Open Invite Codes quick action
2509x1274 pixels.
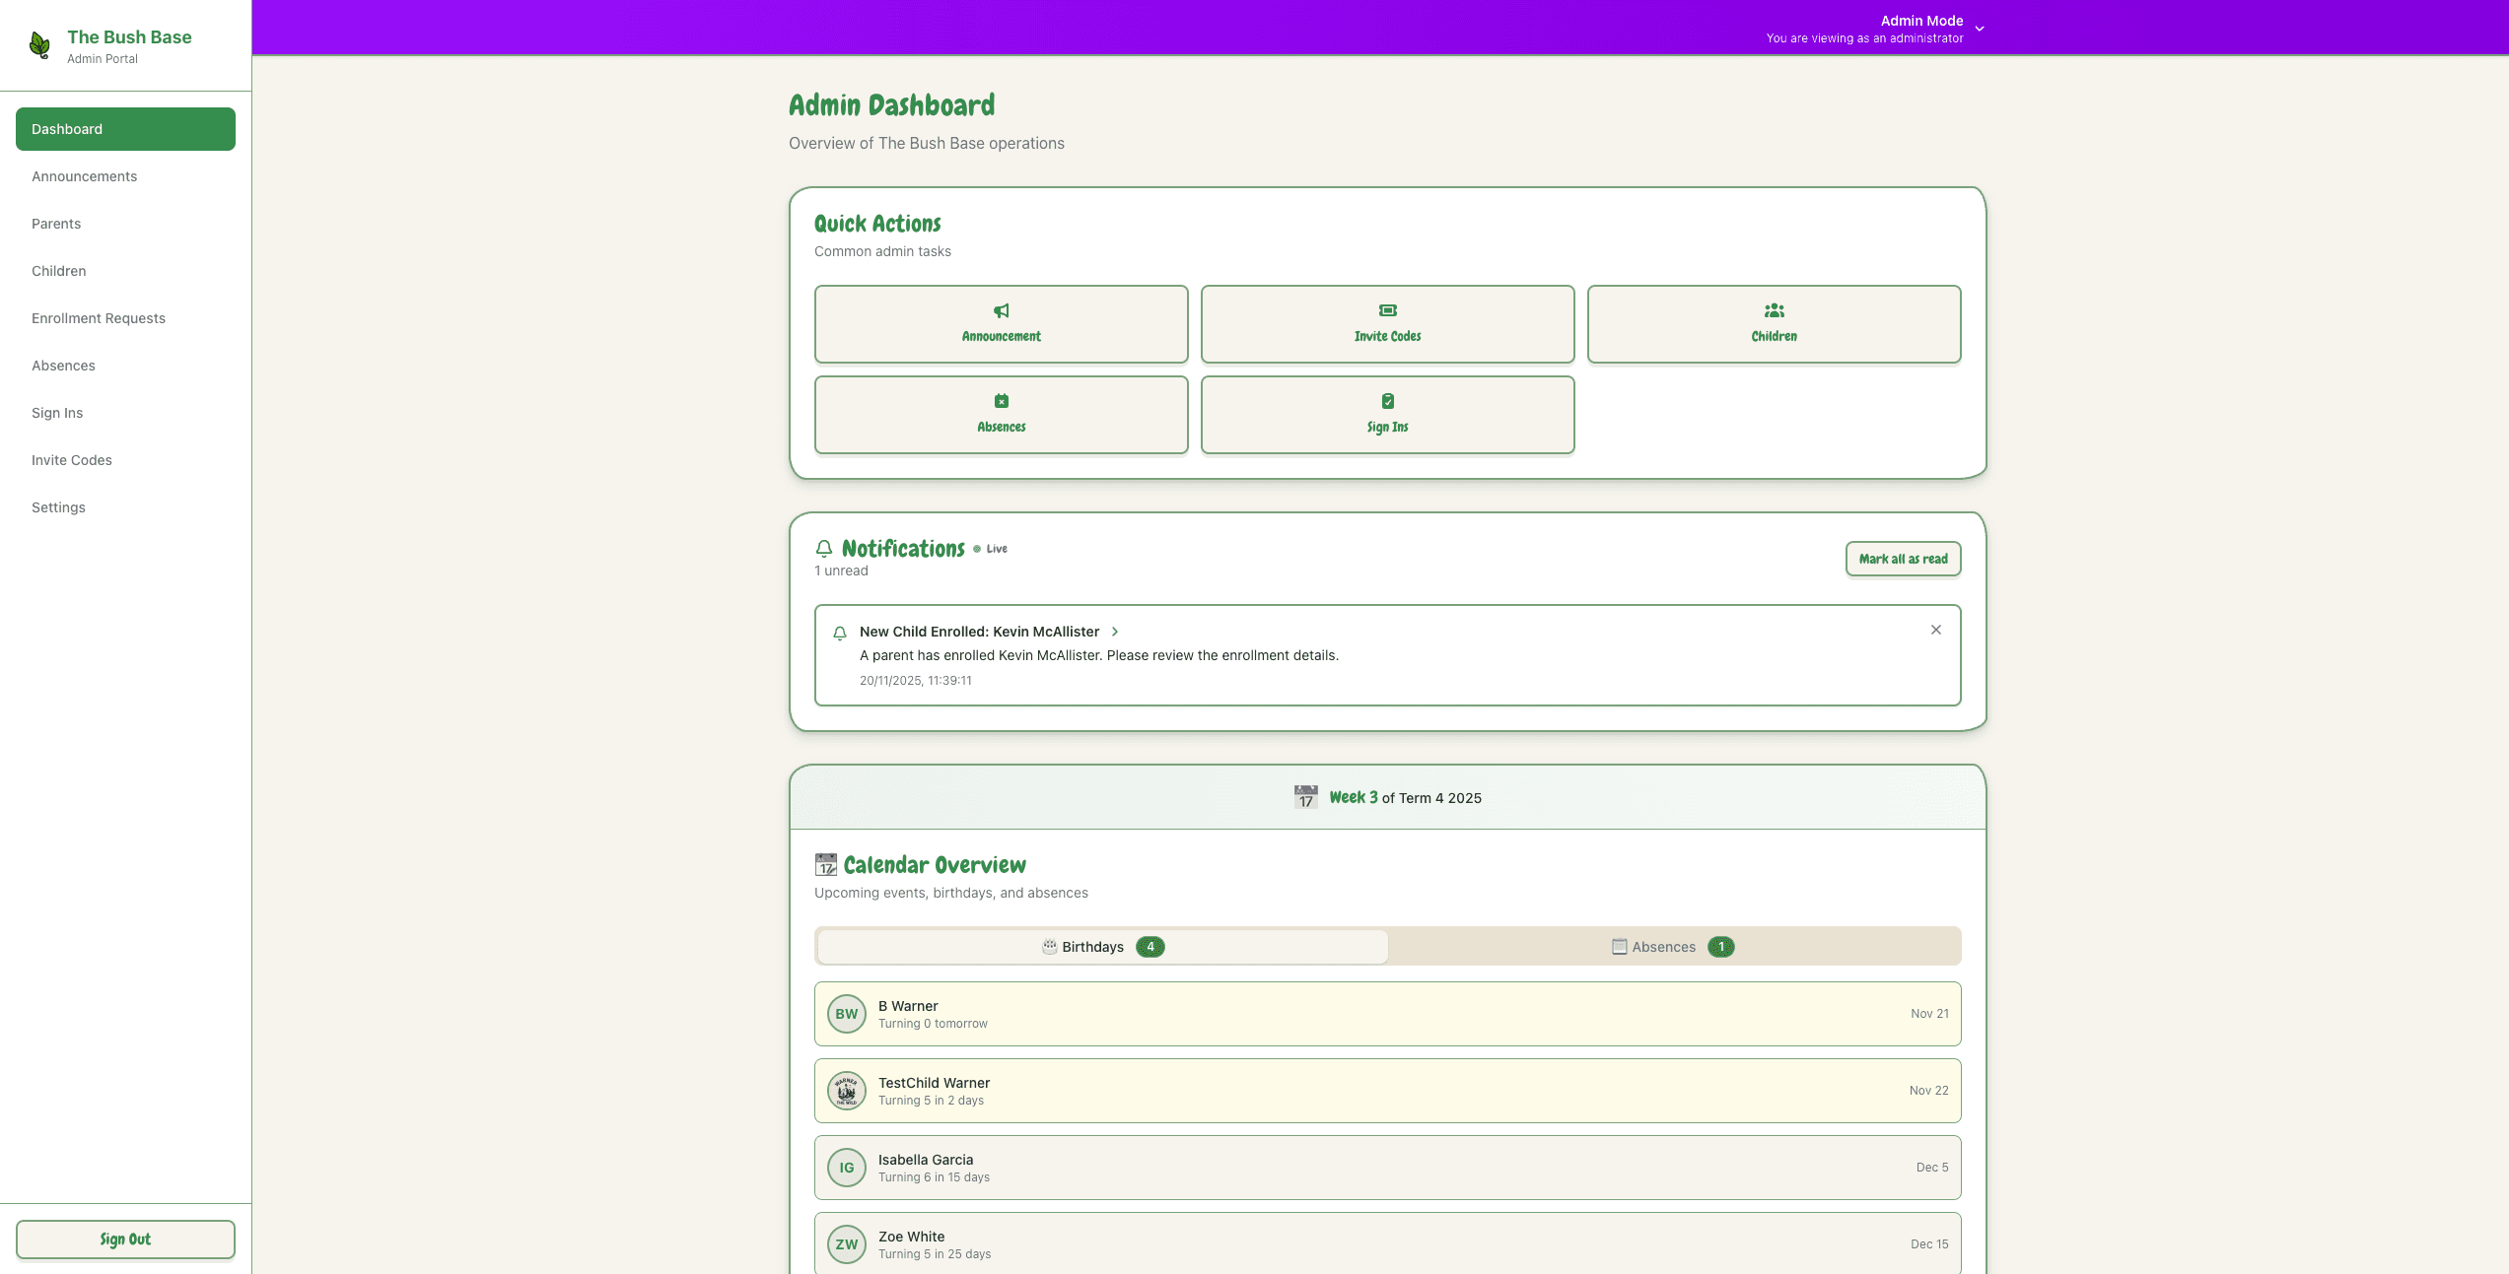(1387, 324)
